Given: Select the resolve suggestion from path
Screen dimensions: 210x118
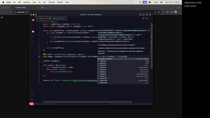Looking at the screenshot, I should coord(123,66).
